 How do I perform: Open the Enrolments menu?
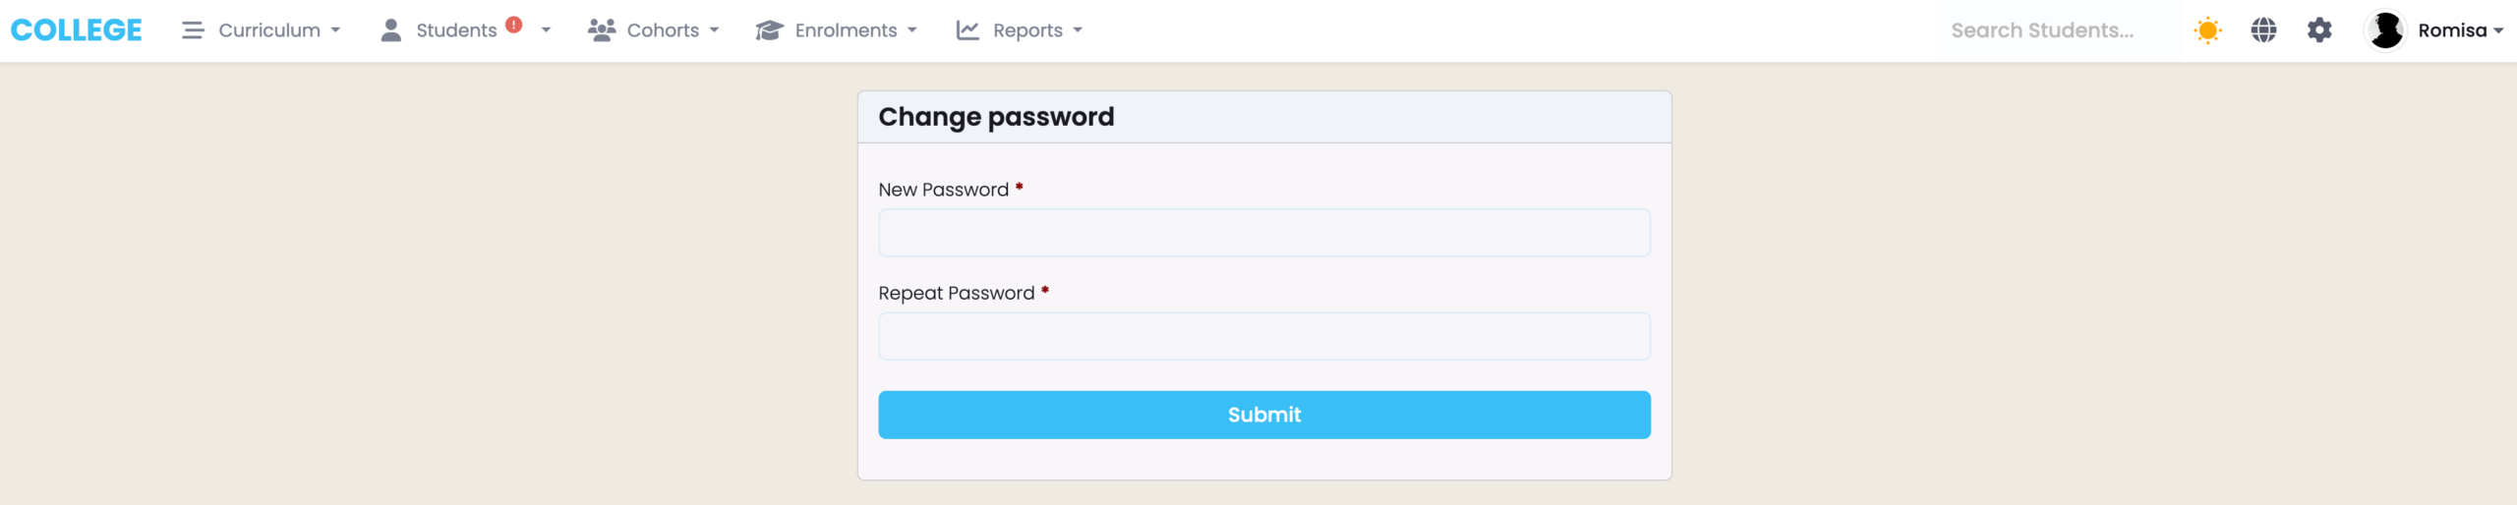[x=847, y=30]
